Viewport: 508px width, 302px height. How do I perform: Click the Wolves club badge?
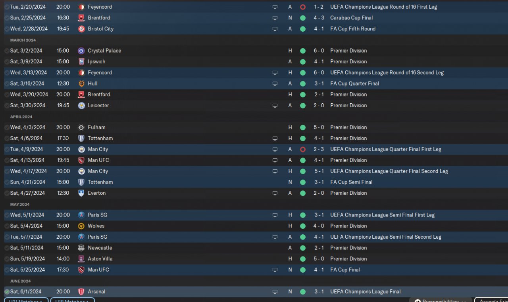(x=81, y=226)
